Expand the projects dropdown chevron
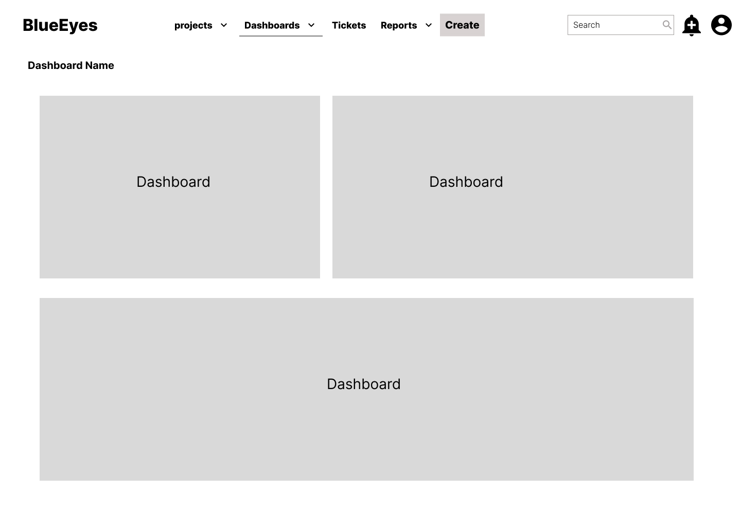 click(224, 25)
